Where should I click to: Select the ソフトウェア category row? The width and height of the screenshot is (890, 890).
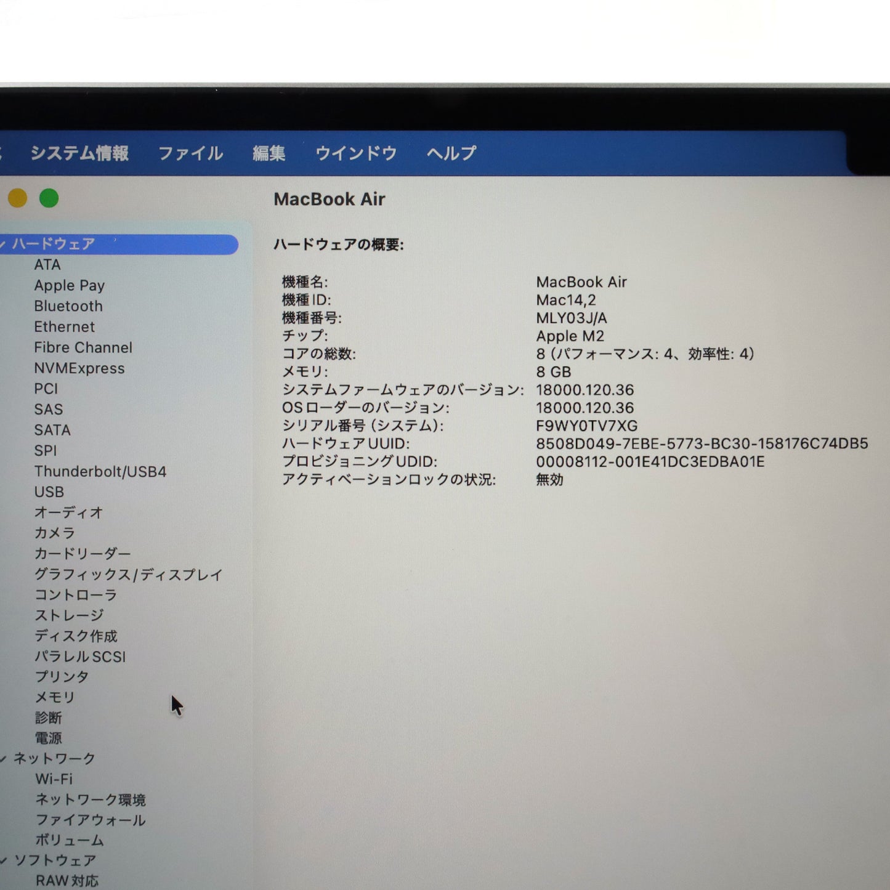coord(55,860)
